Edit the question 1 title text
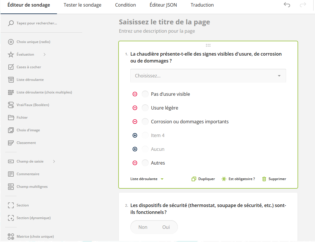The height and width of the screenshot is (242, 315). (206, 57)
